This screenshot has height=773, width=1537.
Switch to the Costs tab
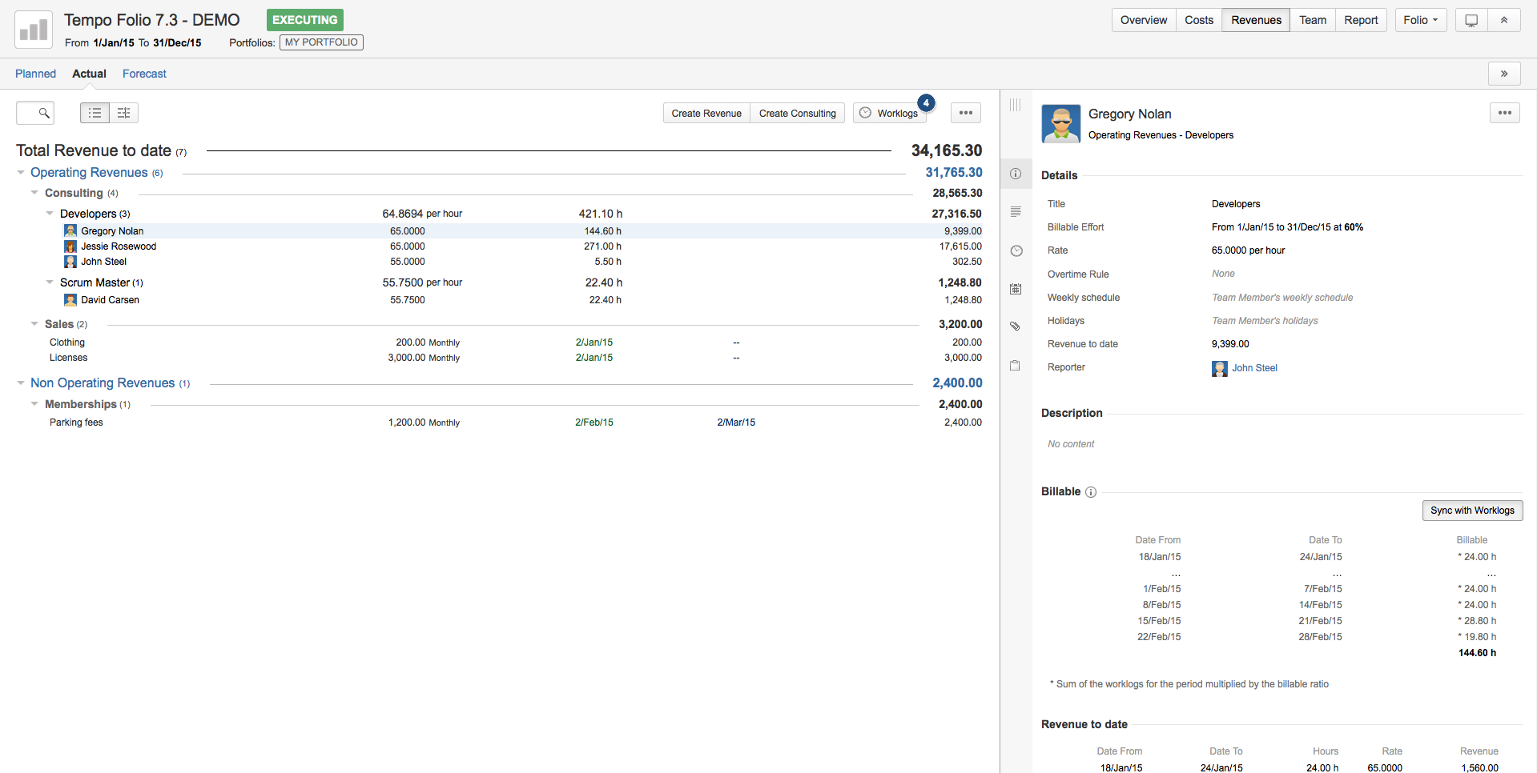point(1198,20)
